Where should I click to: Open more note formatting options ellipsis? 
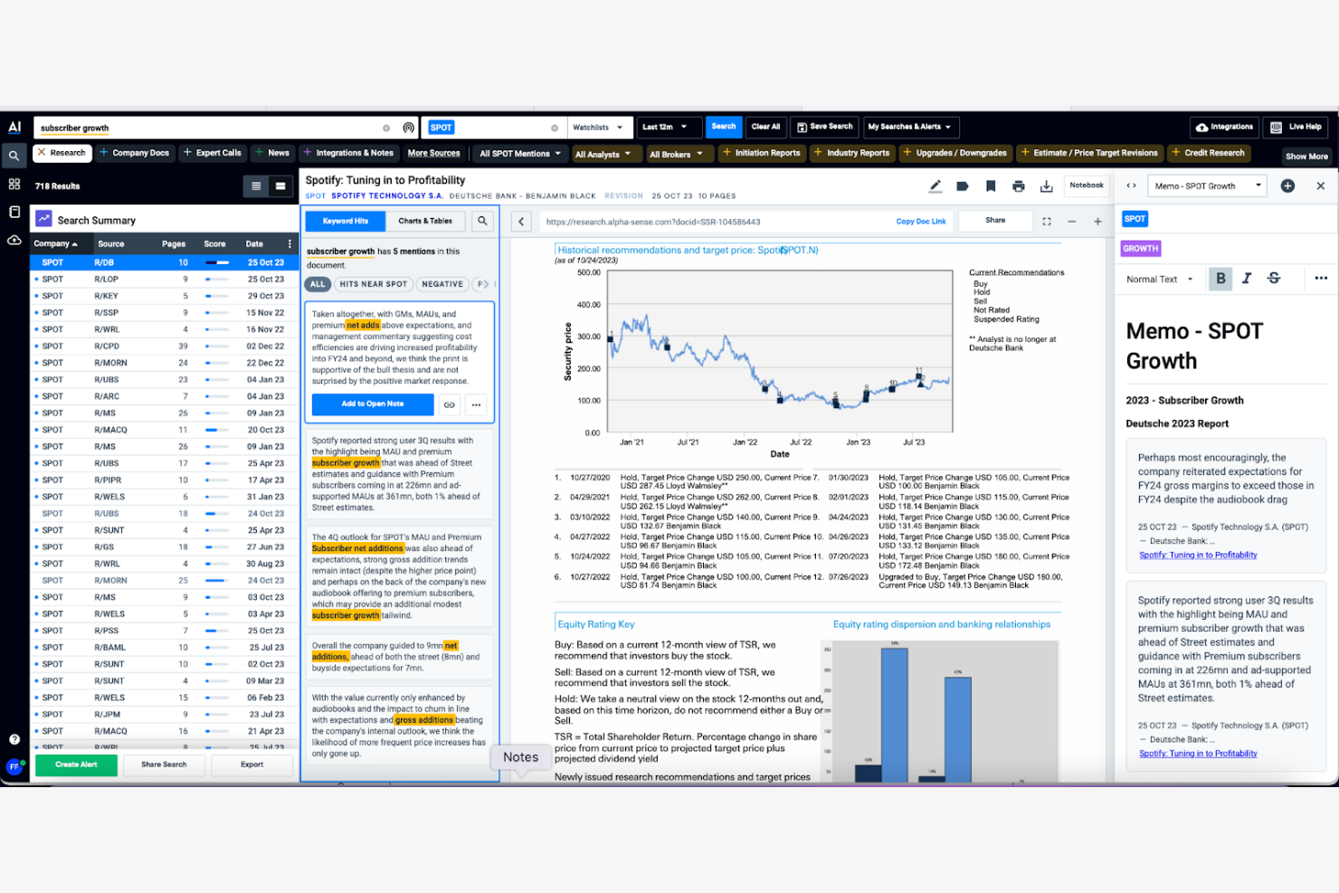[x=1321, y=279]
